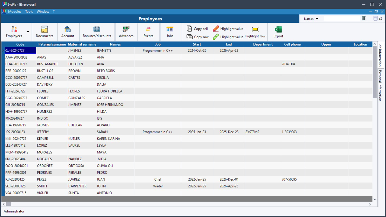386x217 pixels.
Task: Click the vertical scrollbar up arrow
Action: pos(375,44)
